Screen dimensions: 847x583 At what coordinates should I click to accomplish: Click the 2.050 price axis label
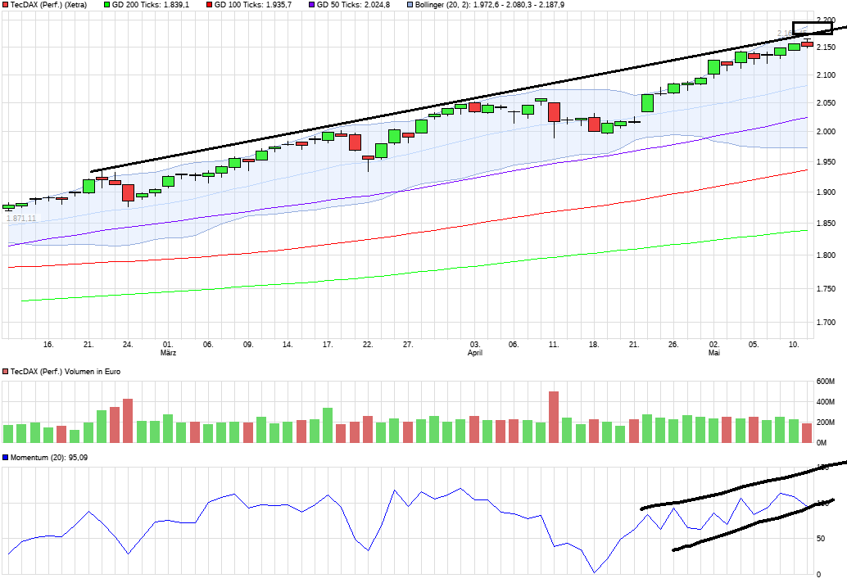[827, 103]
